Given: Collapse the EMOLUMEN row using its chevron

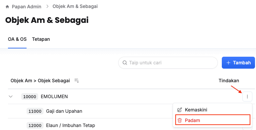Looking at the screenshot, I should [11, 97].
